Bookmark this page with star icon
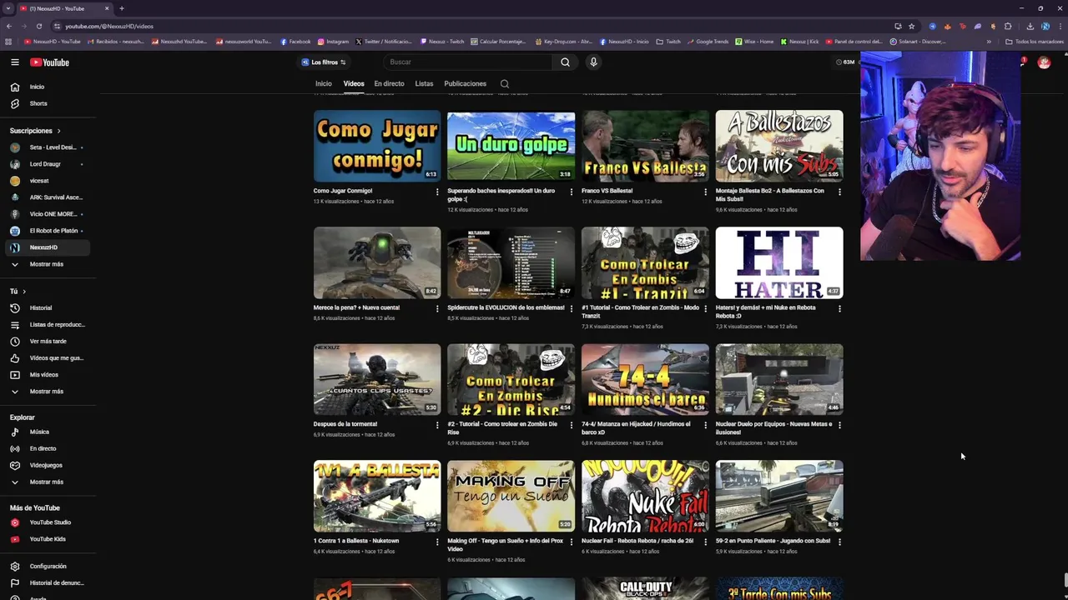The image size is (1068, 600). coord(911,26)
